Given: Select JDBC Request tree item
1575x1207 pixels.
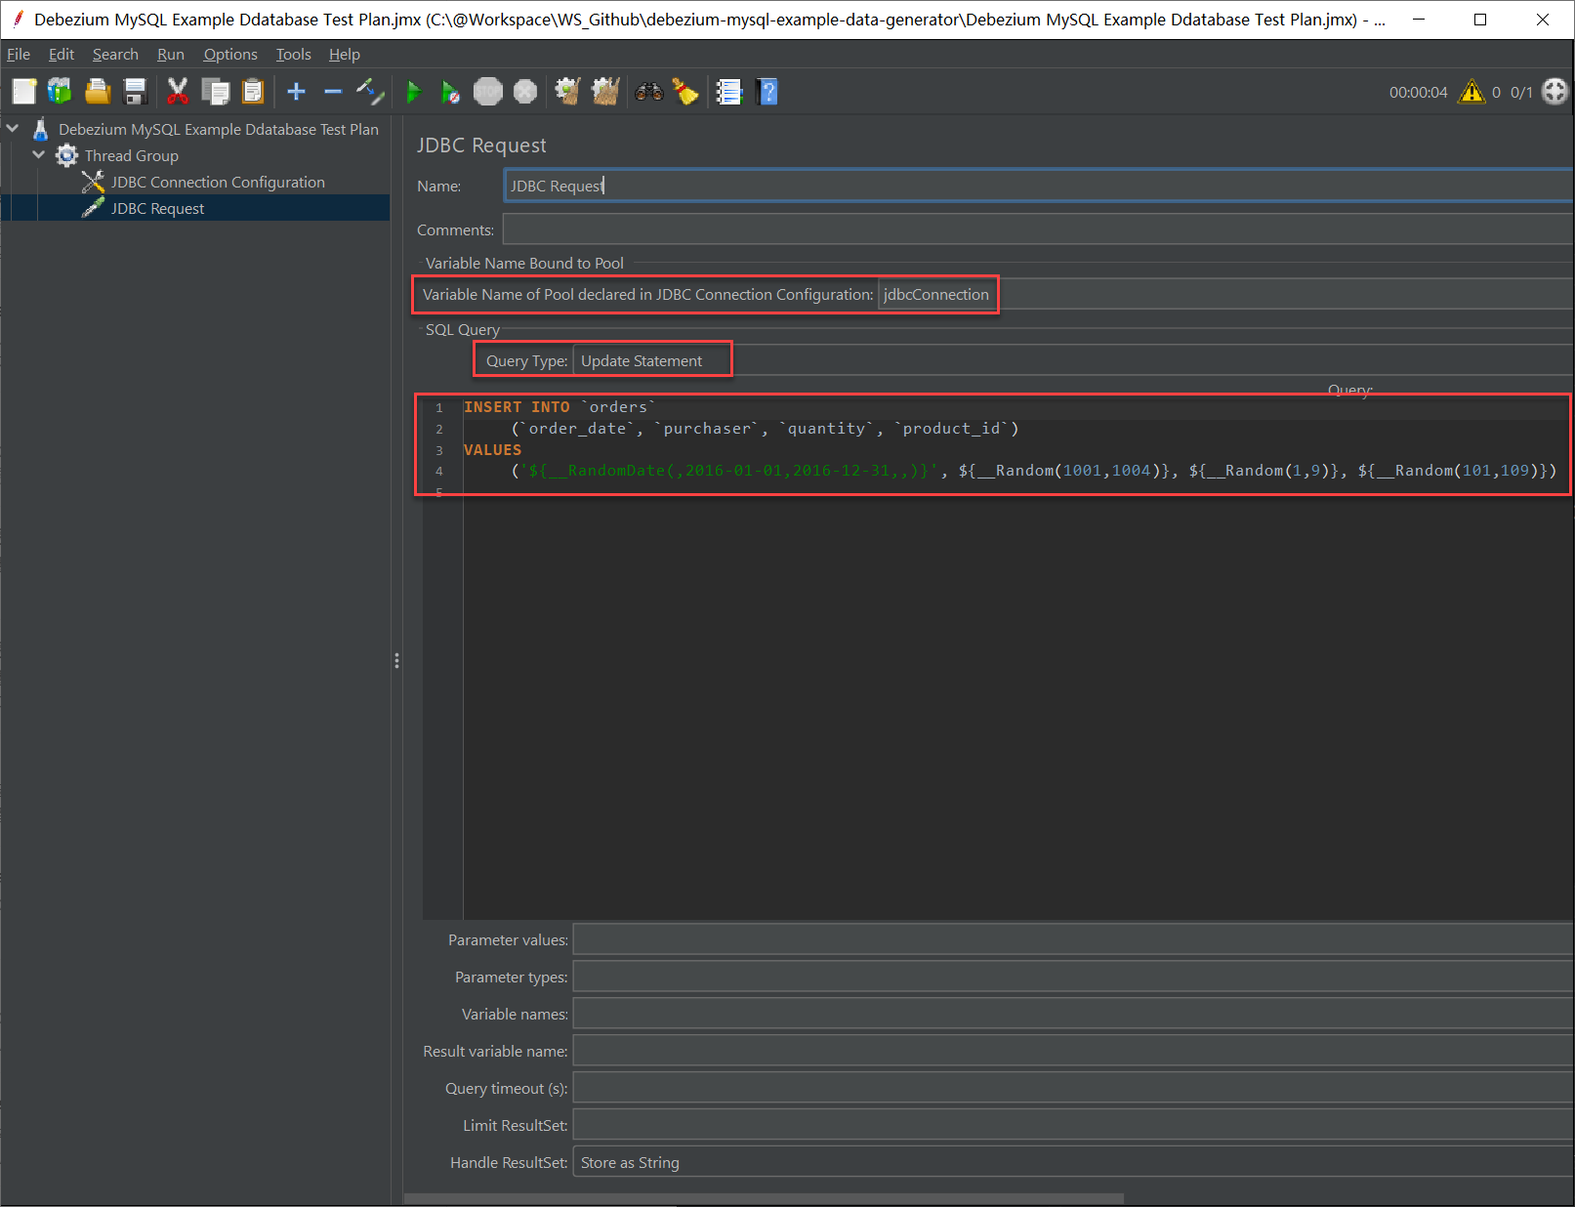Looking at the screenshot, I should pyautogui.click(x=157, y=208).
